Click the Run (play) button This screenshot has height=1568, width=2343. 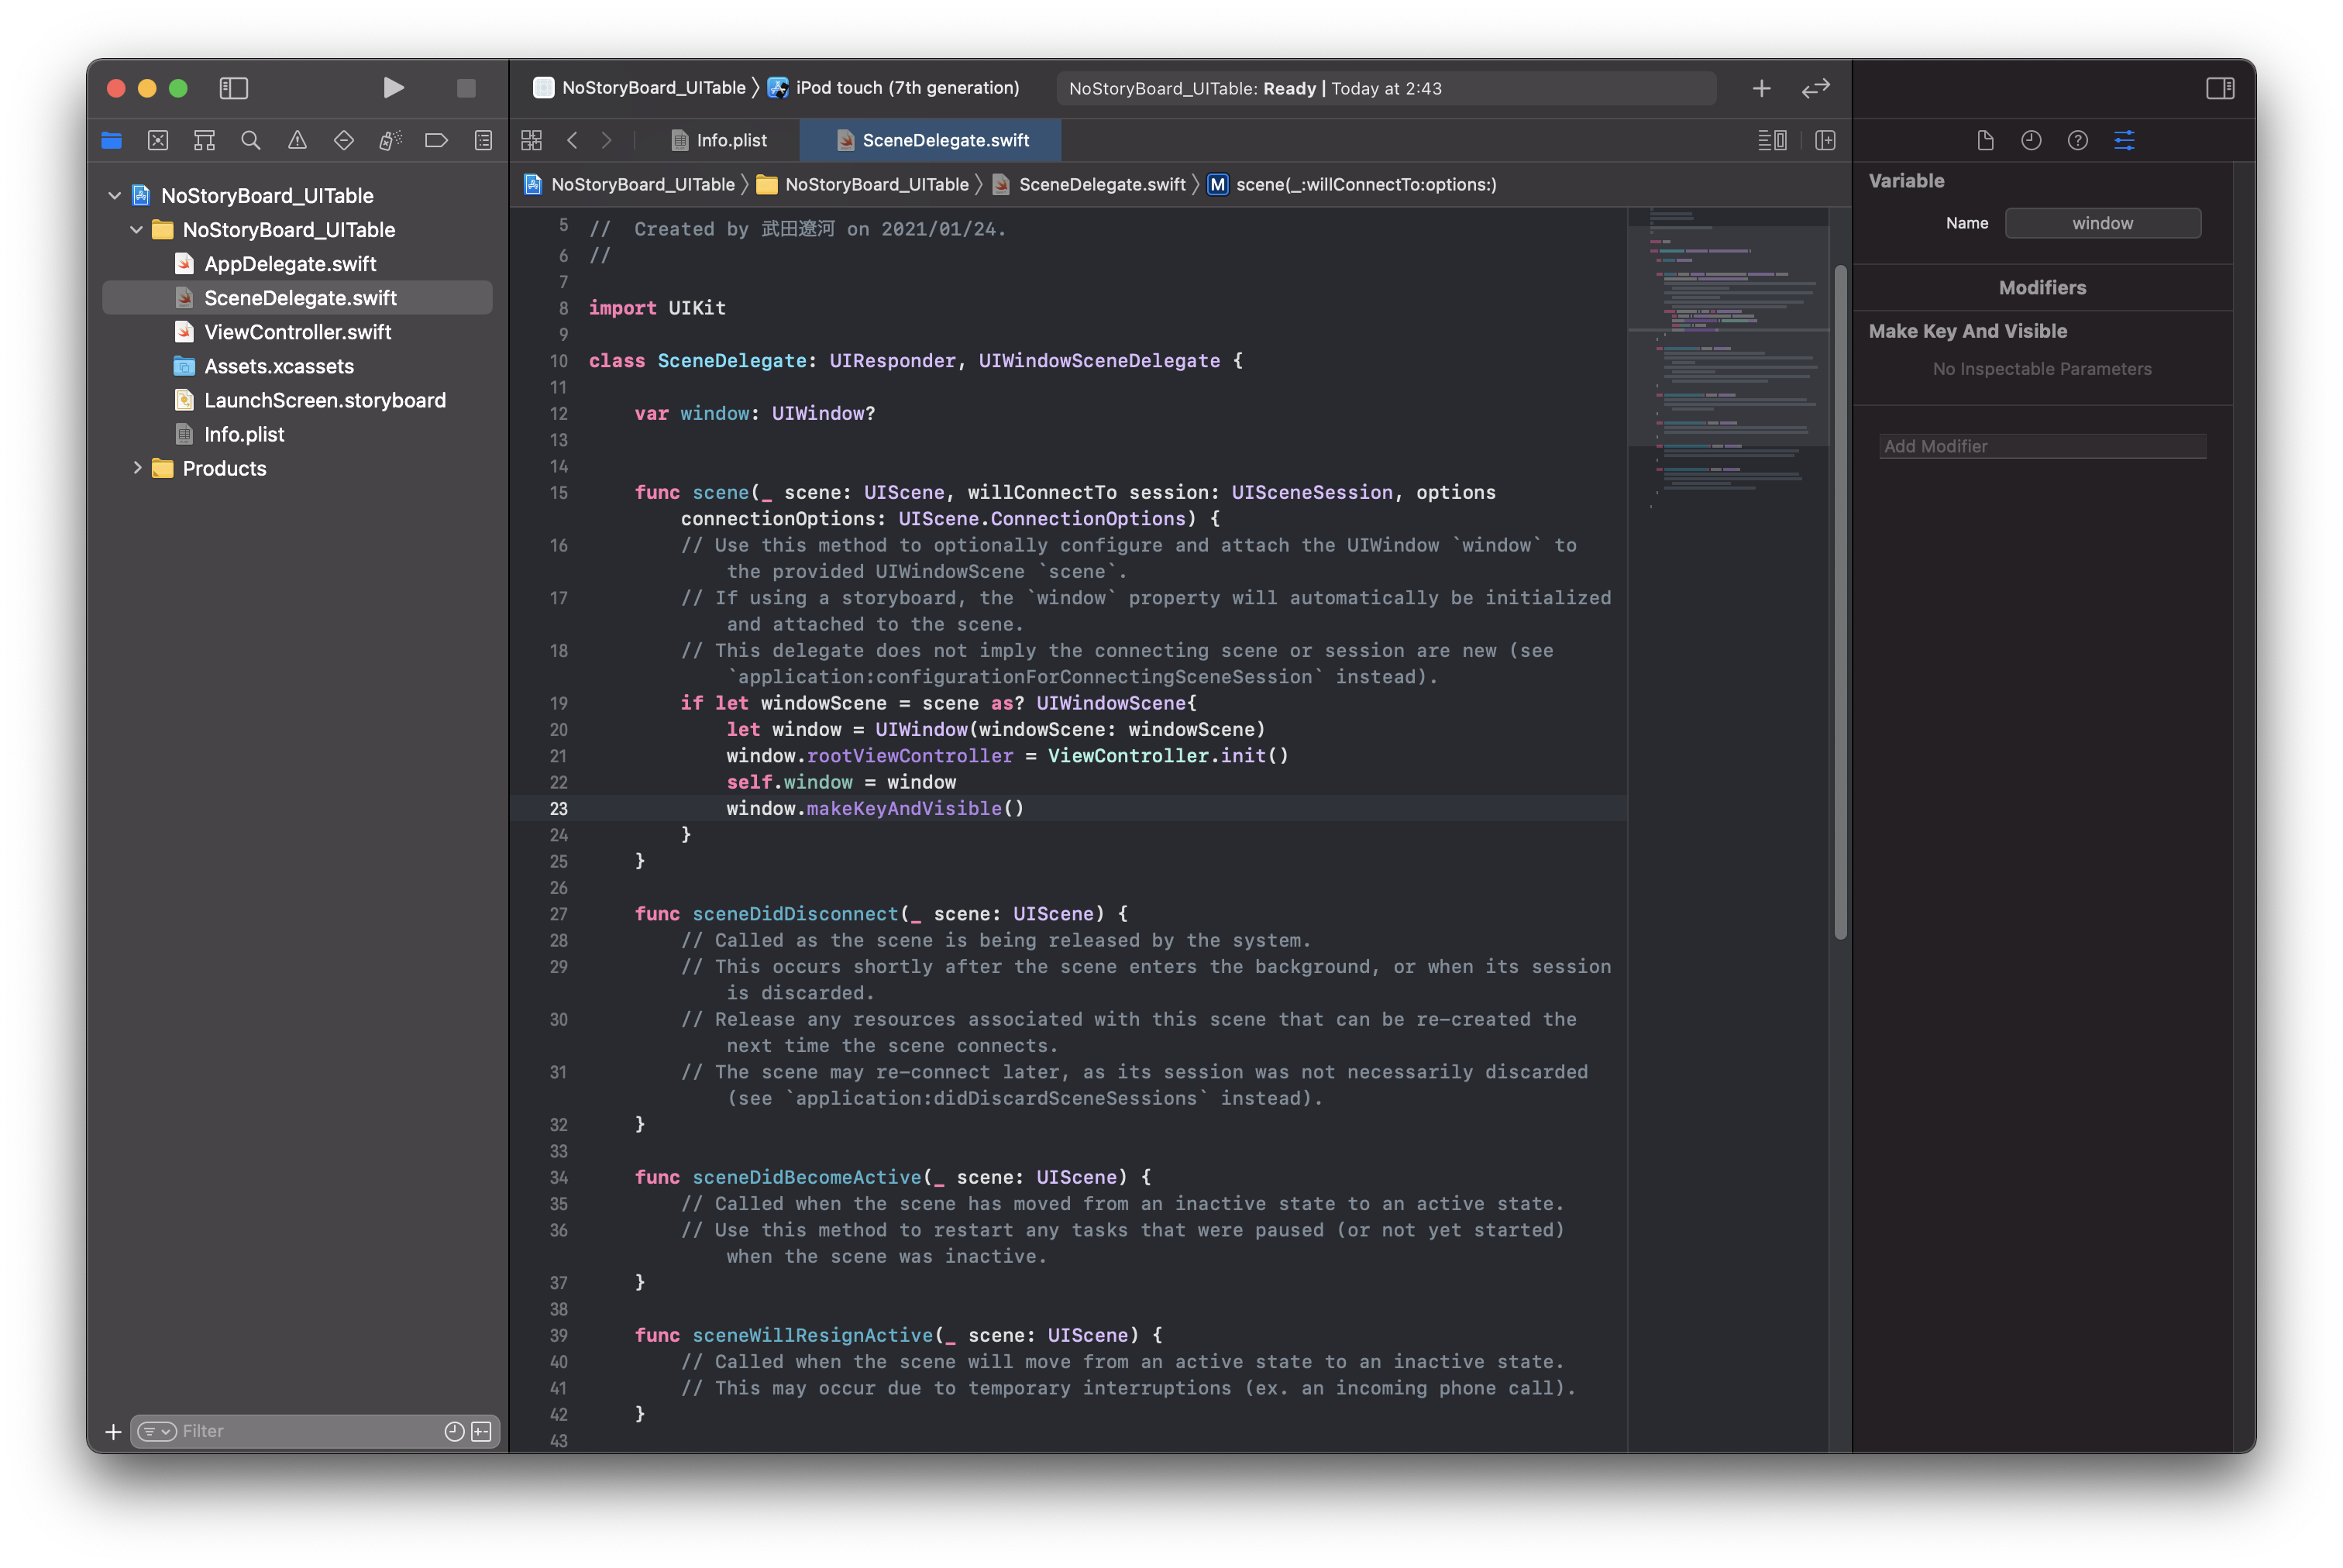pos(393,88)
